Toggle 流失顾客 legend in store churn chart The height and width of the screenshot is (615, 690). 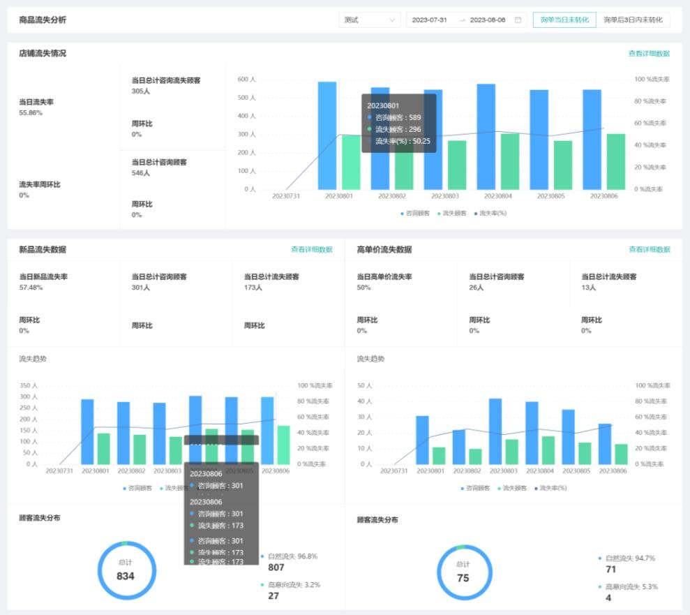click(451, 213)
